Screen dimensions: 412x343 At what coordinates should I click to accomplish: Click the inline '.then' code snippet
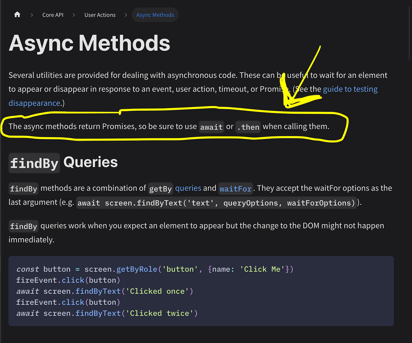click(x=248, y=127)
